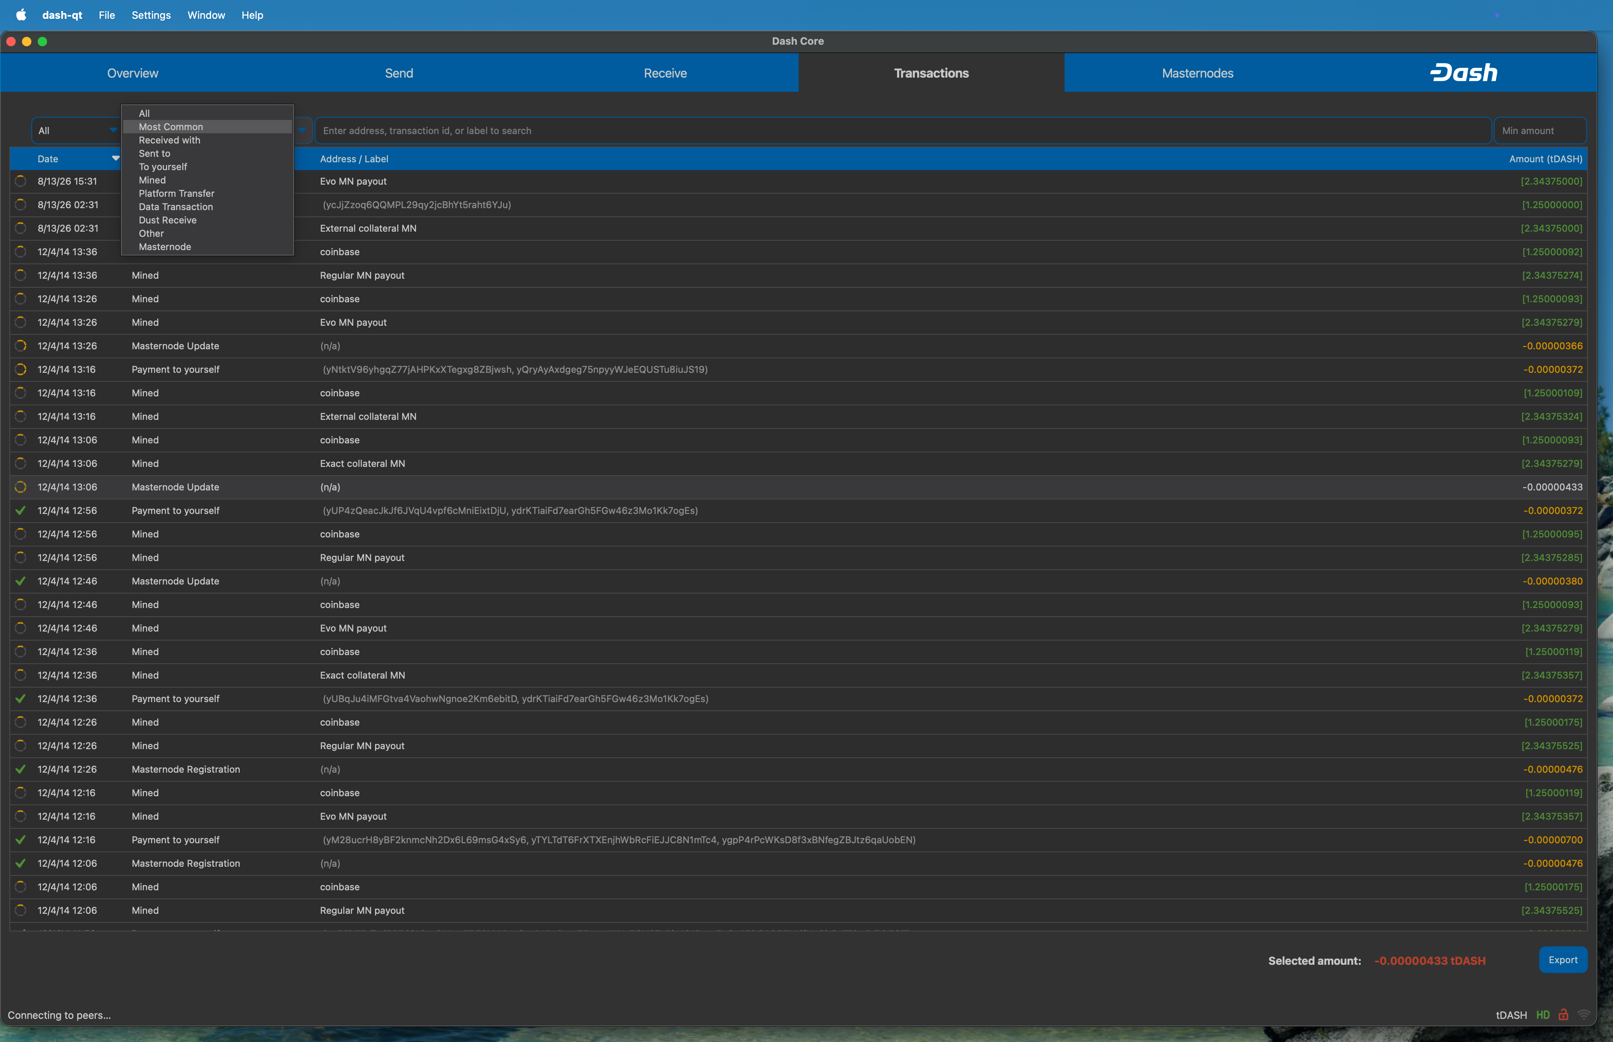Click status icon of 12/4/14 13:06 Masternode Update
The height and width of the screenshot is (1042, 1613).
(21, 487)
